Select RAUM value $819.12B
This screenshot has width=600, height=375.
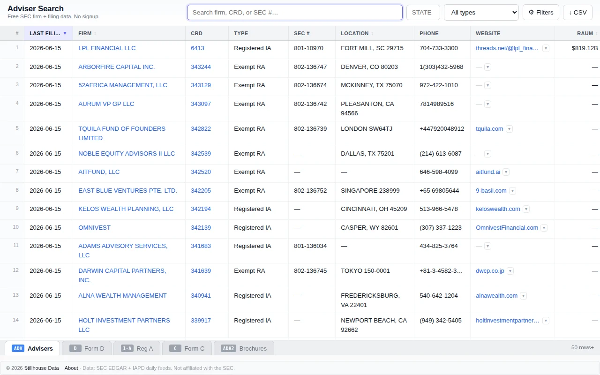click(x=585, y=48)
